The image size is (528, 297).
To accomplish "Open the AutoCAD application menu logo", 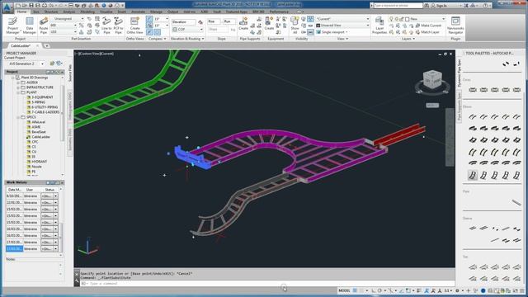I will (x=7, y=7).
